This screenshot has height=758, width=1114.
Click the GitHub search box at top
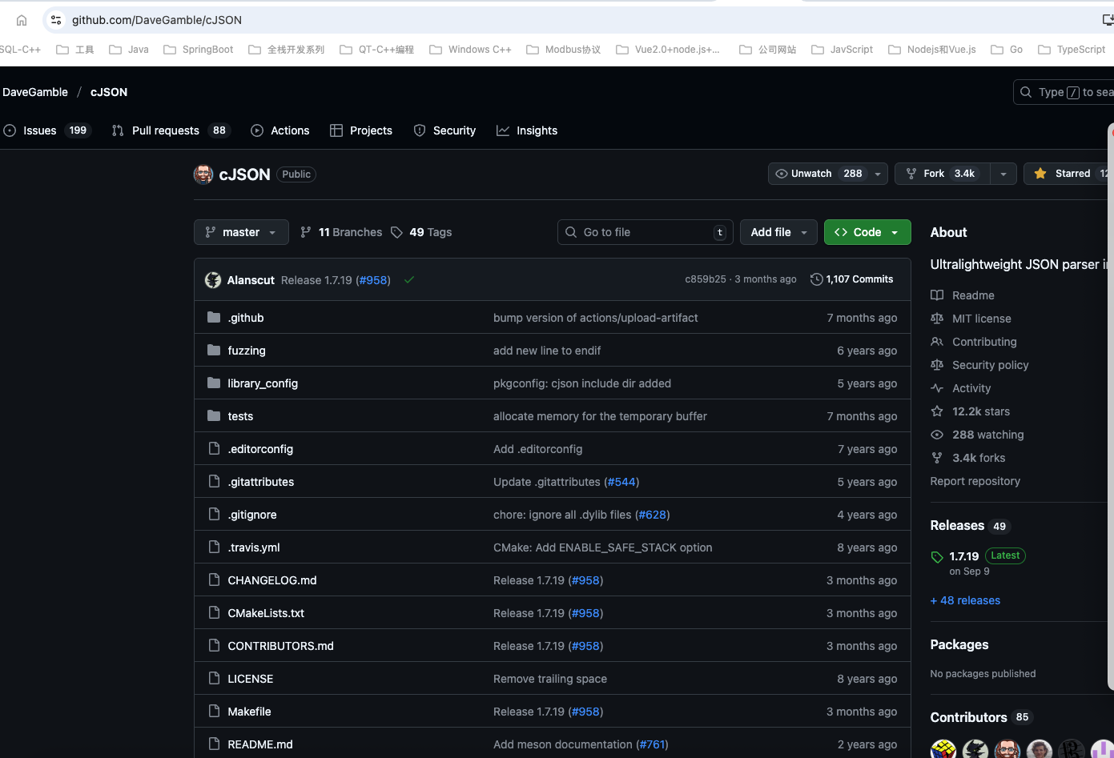[1064, 92]
